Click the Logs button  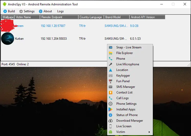click(x=60, y=11)
